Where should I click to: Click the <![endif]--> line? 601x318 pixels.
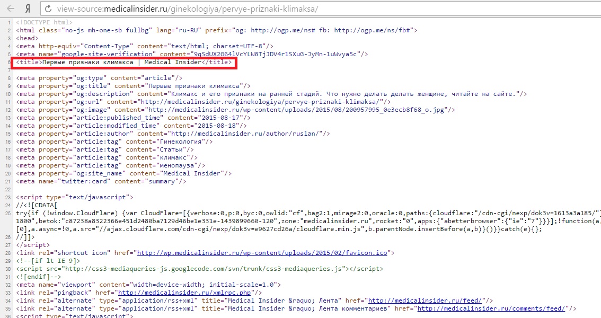click(x=39, y=277)
